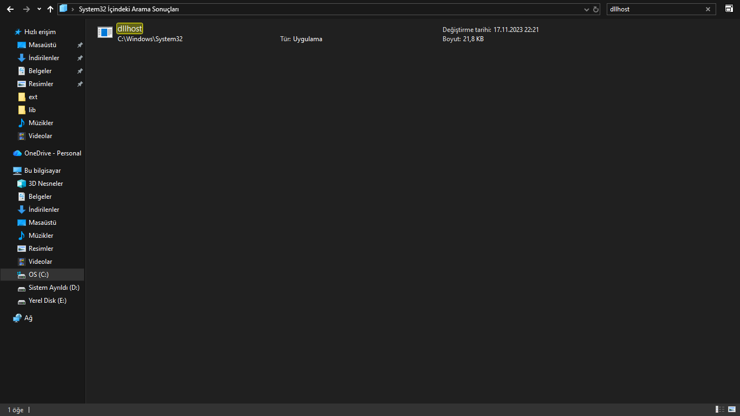Go forward with the right arrow button
This screenshot has height=416, width=740.
[26, 9]
